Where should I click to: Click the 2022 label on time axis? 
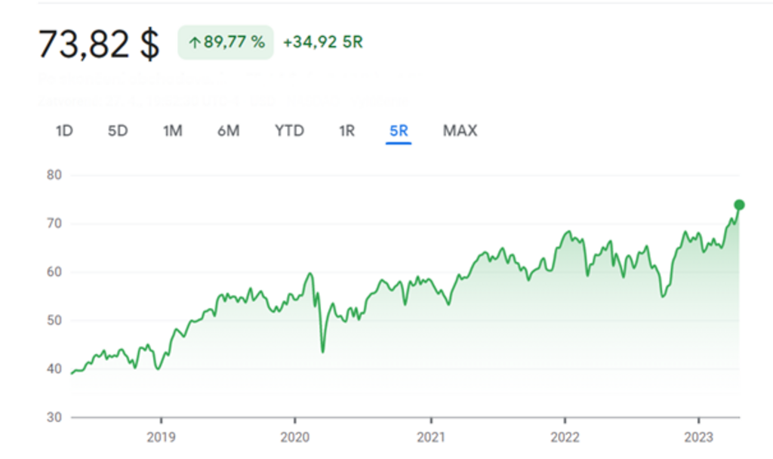tap(565, 436)
